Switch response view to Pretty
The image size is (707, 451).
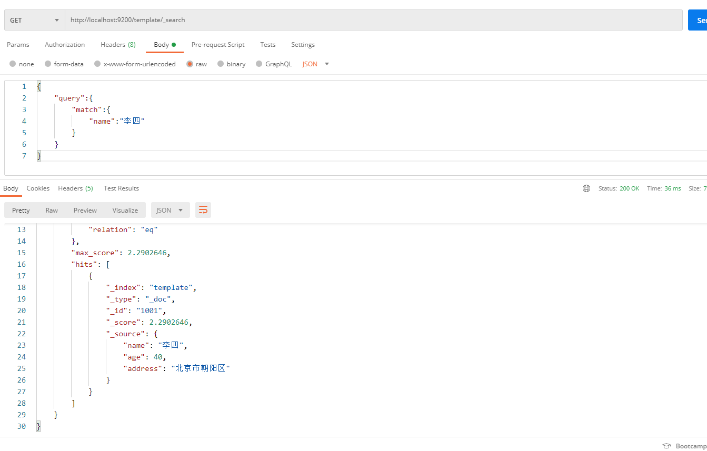21,210
